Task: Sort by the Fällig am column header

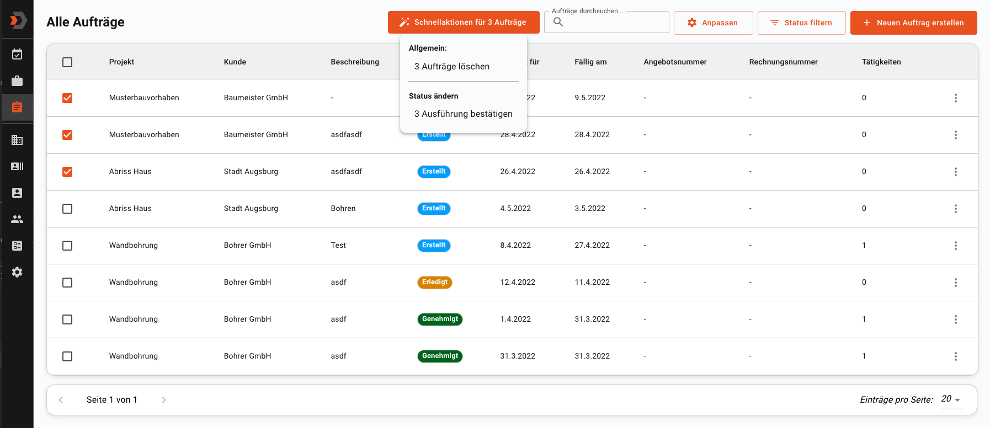Action: 590,62
